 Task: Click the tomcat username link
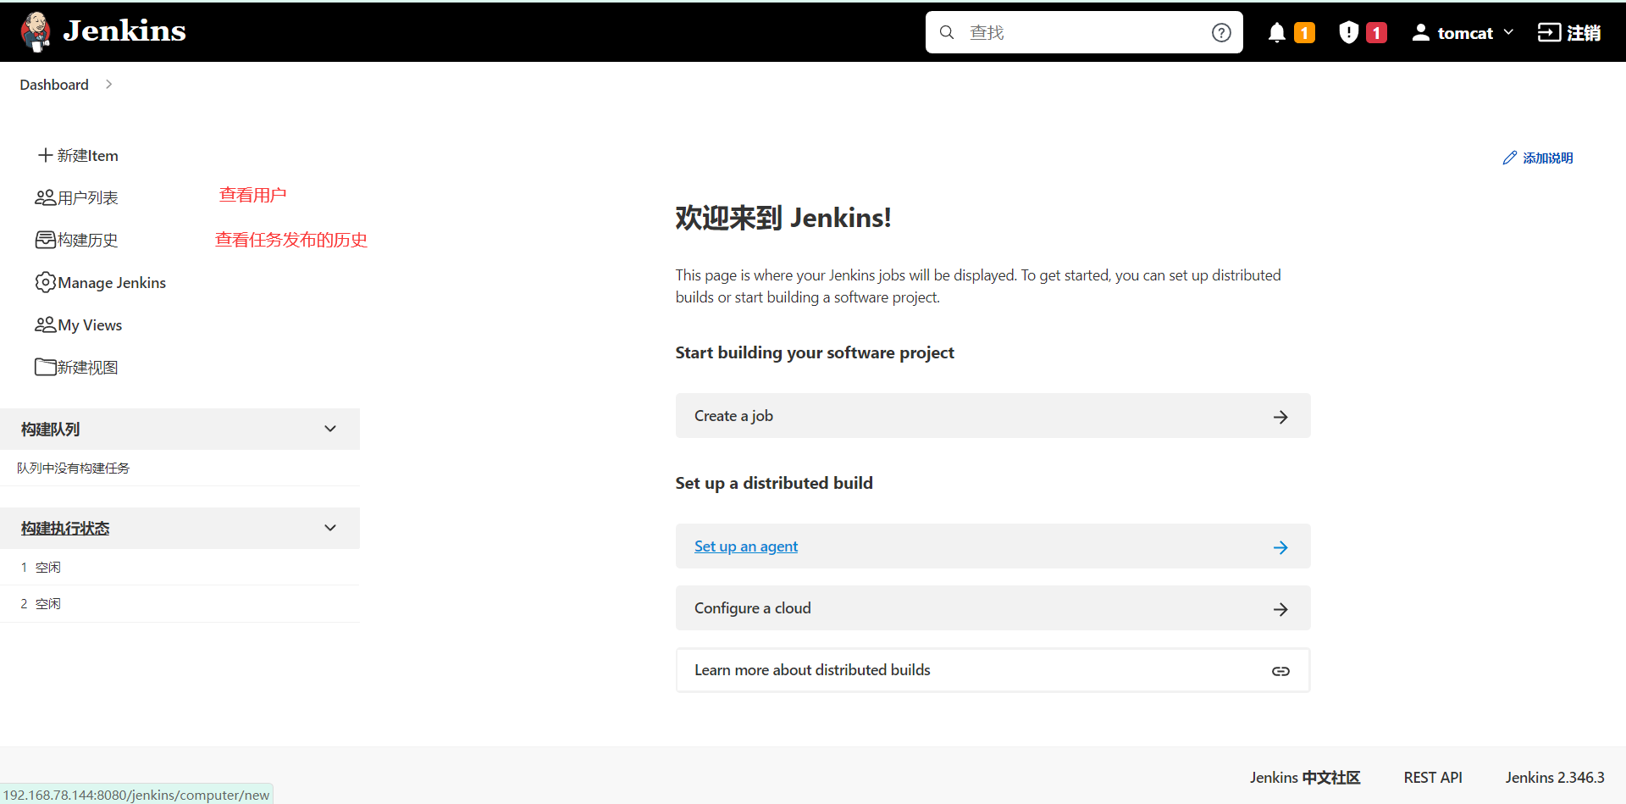pos(1465,33)
